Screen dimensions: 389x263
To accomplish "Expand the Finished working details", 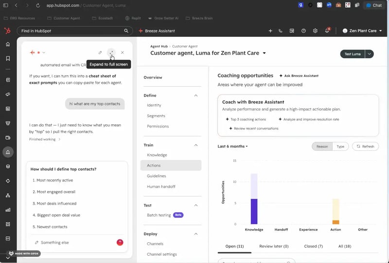I will click(x=45, y=139).
